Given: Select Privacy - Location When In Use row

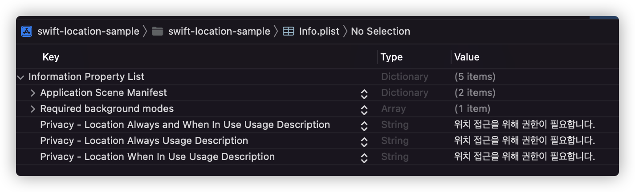Looking at the screenshot, I should coord(157,157).
